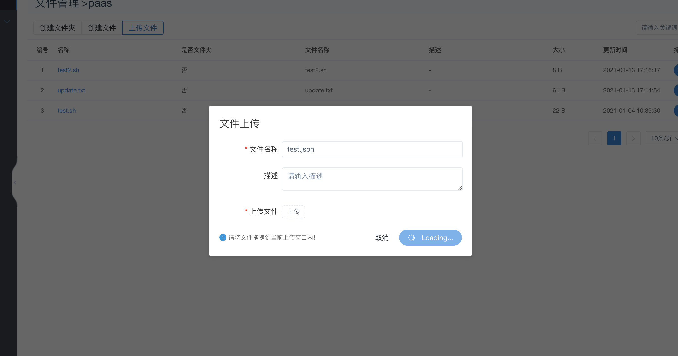
Task: Click the 更新时间 column header
Action: click(x=615, y=50)
